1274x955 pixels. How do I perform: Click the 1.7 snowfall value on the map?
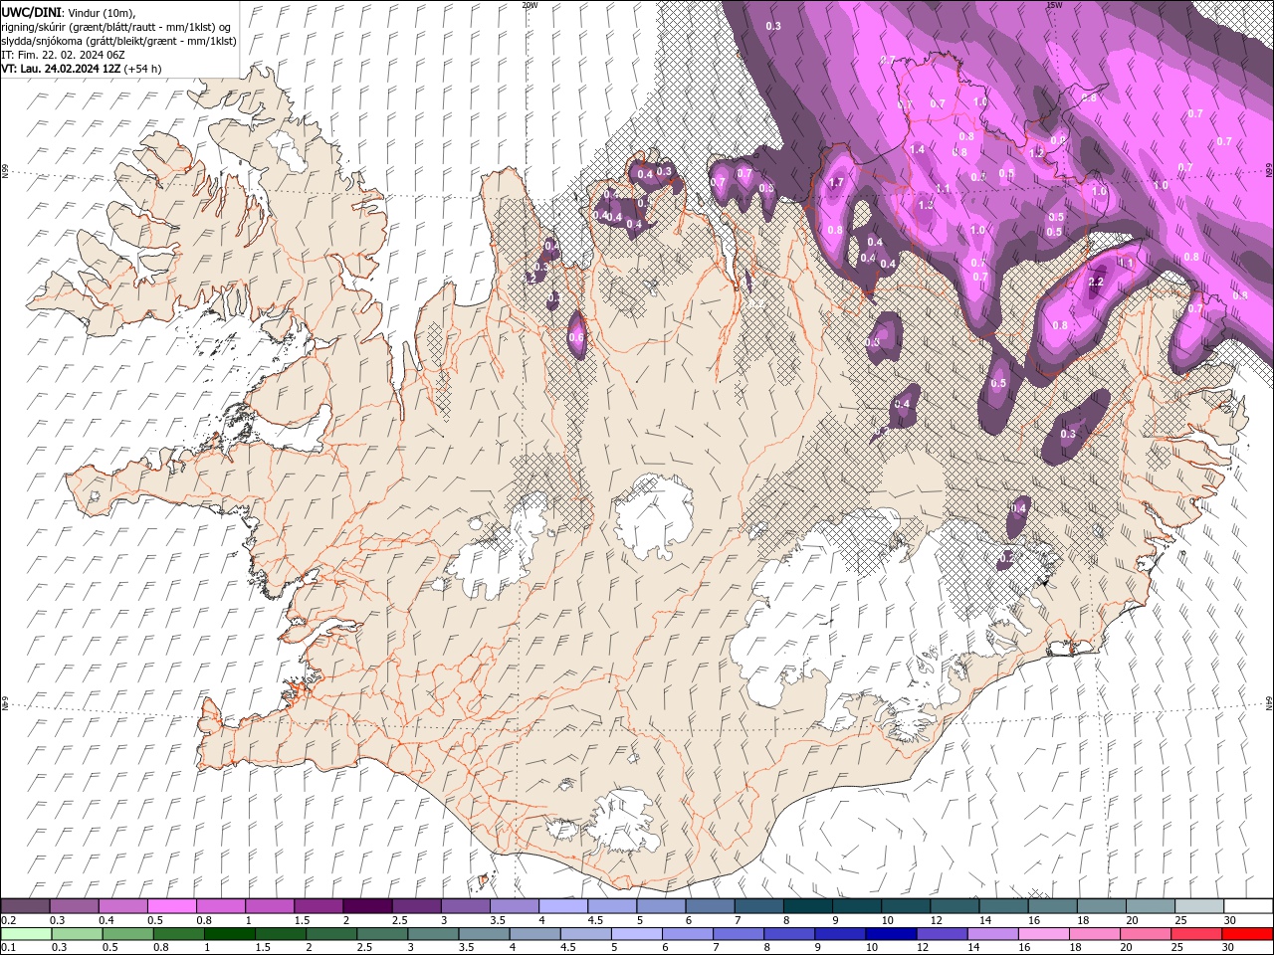(836, 183)
